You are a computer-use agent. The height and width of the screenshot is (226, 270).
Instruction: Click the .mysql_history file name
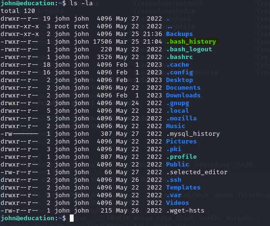193,134
